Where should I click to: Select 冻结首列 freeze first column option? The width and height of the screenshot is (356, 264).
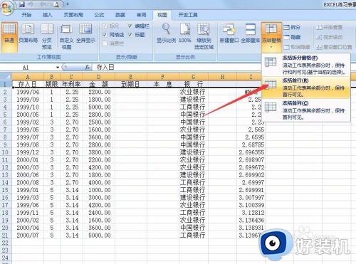click(x=306, y=110)
